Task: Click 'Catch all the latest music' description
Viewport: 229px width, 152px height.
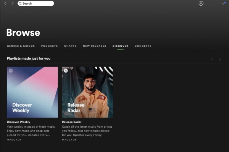Action: click(87, 131)
